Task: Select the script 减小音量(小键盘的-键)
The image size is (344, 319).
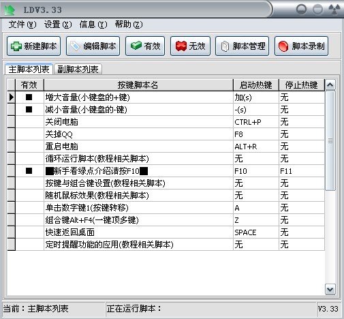Action: tap(138, 110)
